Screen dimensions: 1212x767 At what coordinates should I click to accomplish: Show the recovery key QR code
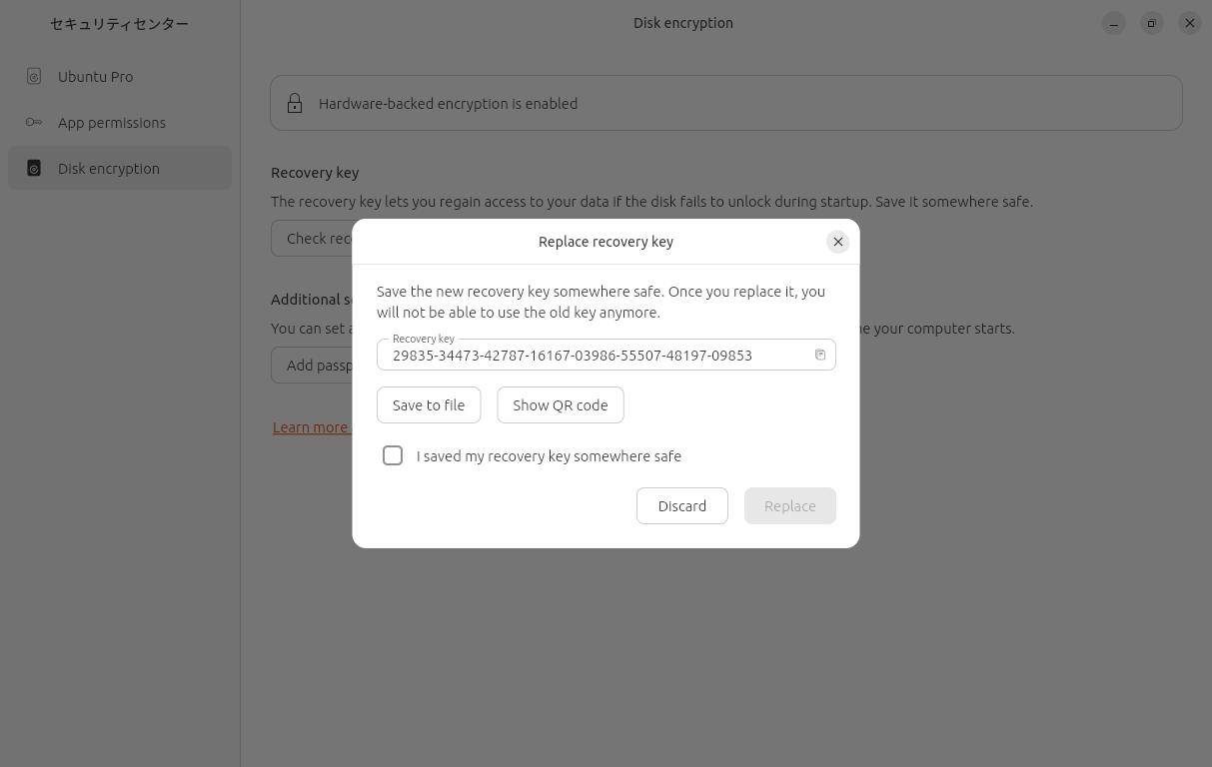tap(560, 405)
